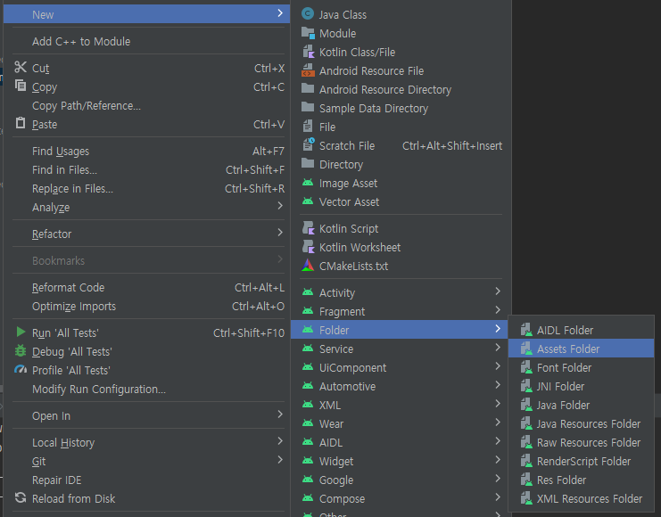Viewport: 661px width, 517px height.
Task: Click the Scratch File icon
Action: click(x=308, y=144)
